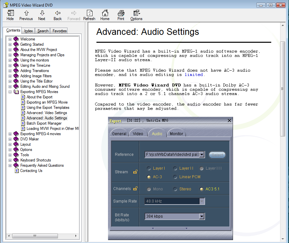Select Stereo channels radio button

175,189
